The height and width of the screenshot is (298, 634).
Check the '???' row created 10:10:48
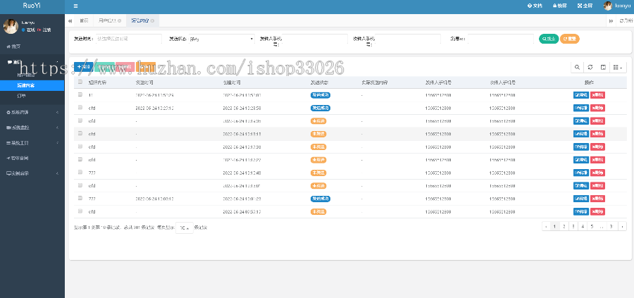(80, 173)
